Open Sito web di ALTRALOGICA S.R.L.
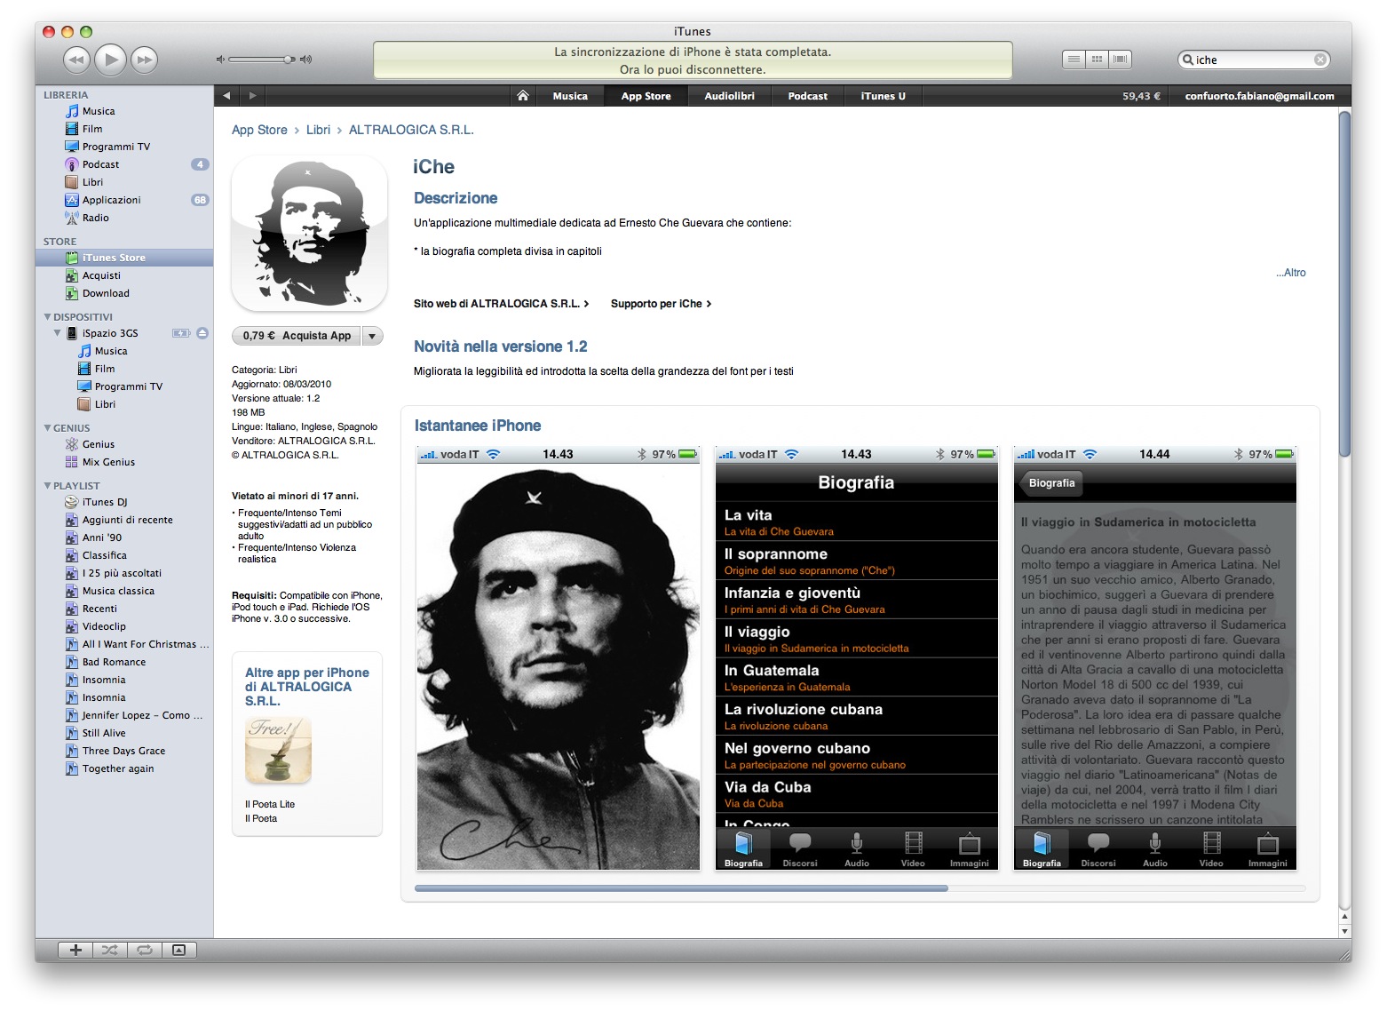Image resolution: width=1387 pixels, height=1011 pixels. [x=501, y=304]
